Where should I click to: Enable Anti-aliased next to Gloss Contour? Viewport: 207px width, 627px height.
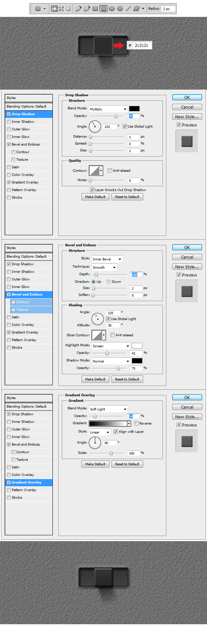click(x=112, y=335)
